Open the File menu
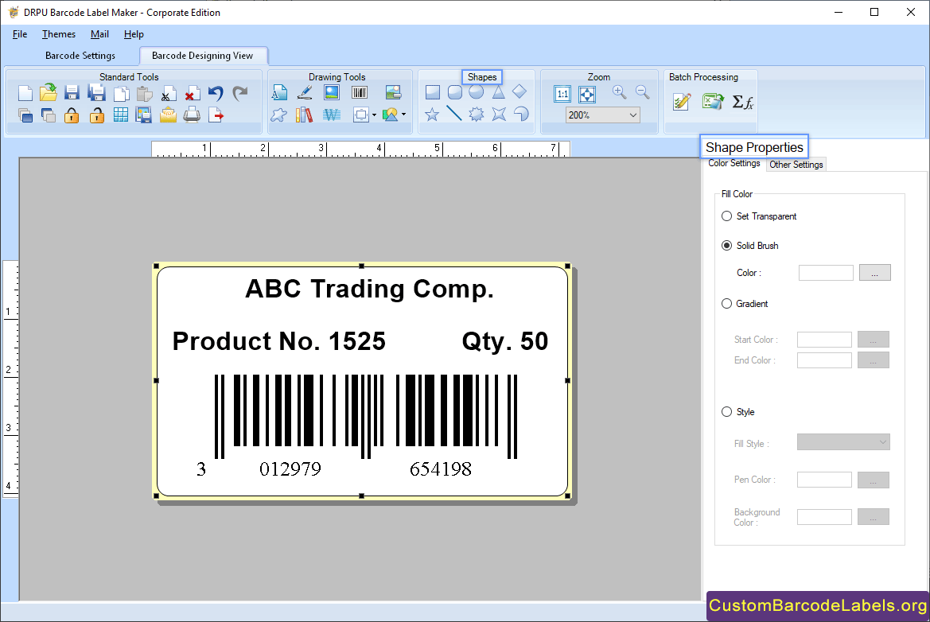 click(x=20, y=34)
